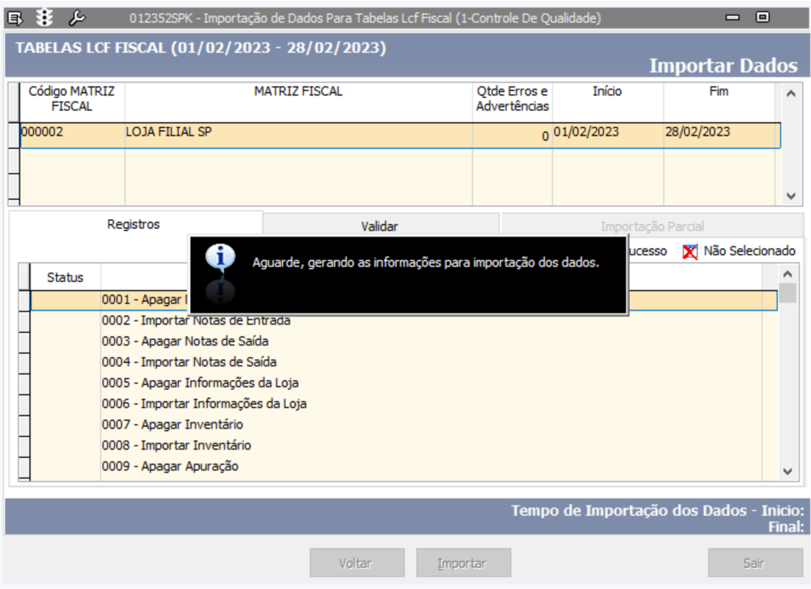Click row selector beside 0009 - Apagar Apuração
811x589 pixels.
[x=24, y=467]
